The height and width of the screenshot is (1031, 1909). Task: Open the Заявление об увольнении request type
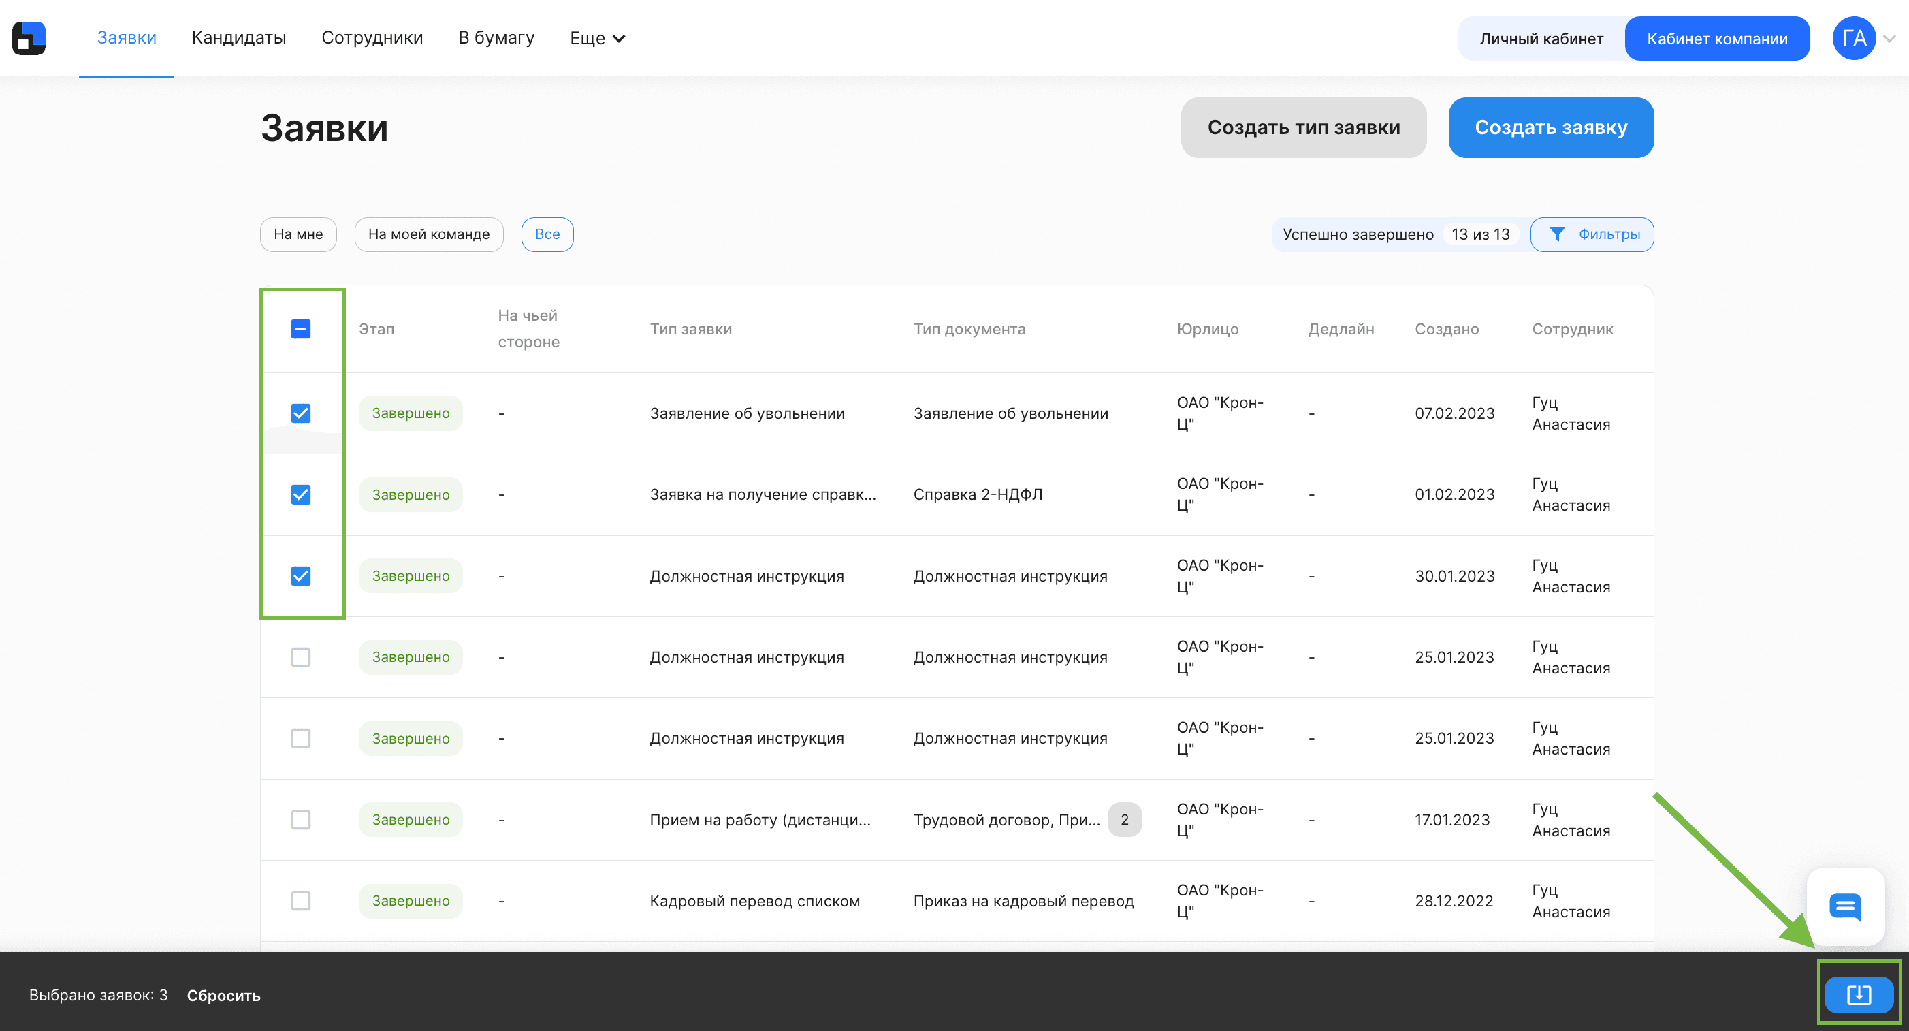747,413
